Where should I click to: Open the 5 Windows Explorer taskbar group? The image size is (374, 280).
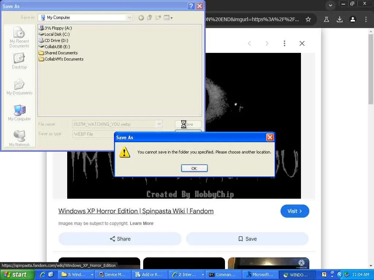(76, 275)
